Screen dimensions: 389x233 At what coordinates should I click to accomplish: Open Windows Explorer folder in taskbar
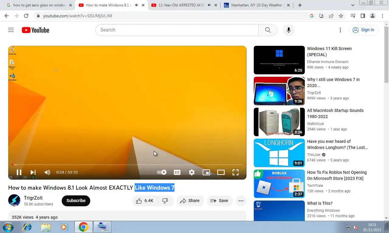[46, 227]
